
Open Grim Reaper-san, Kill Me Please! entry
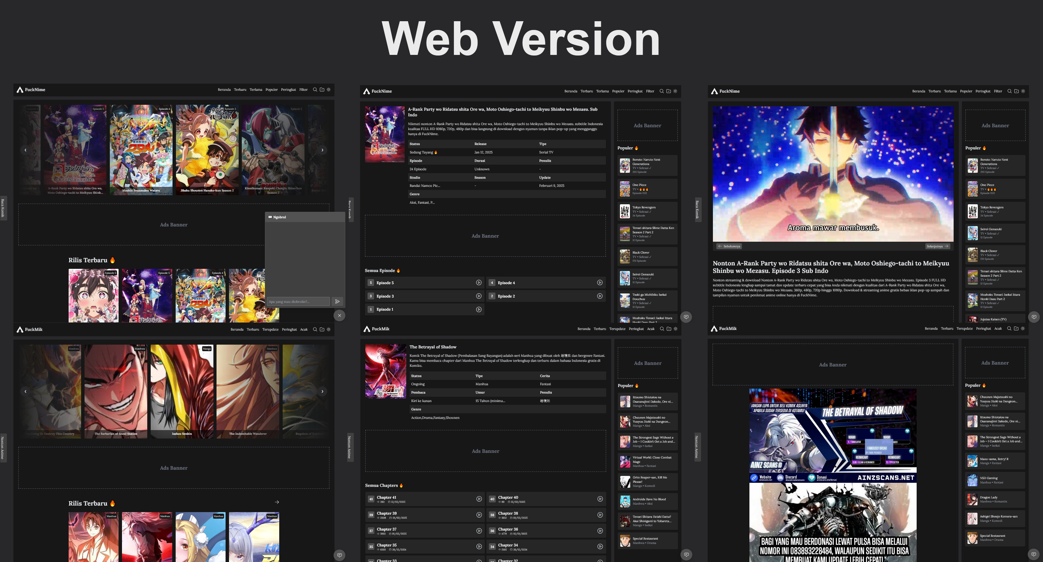[648, 482]
